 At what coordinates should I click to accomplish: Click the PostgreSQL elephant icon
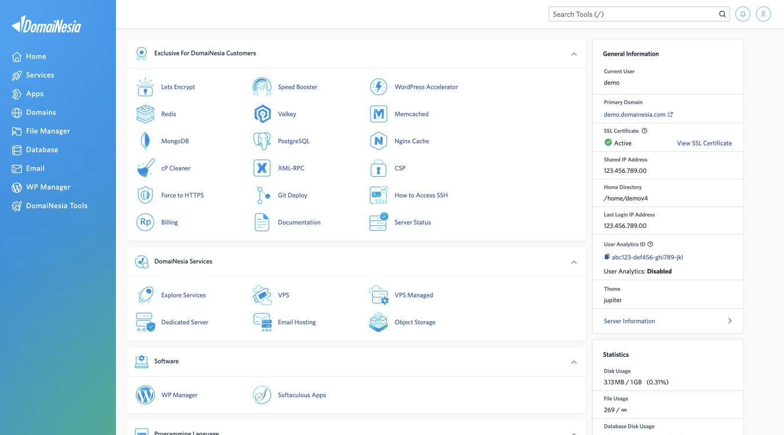262,141
